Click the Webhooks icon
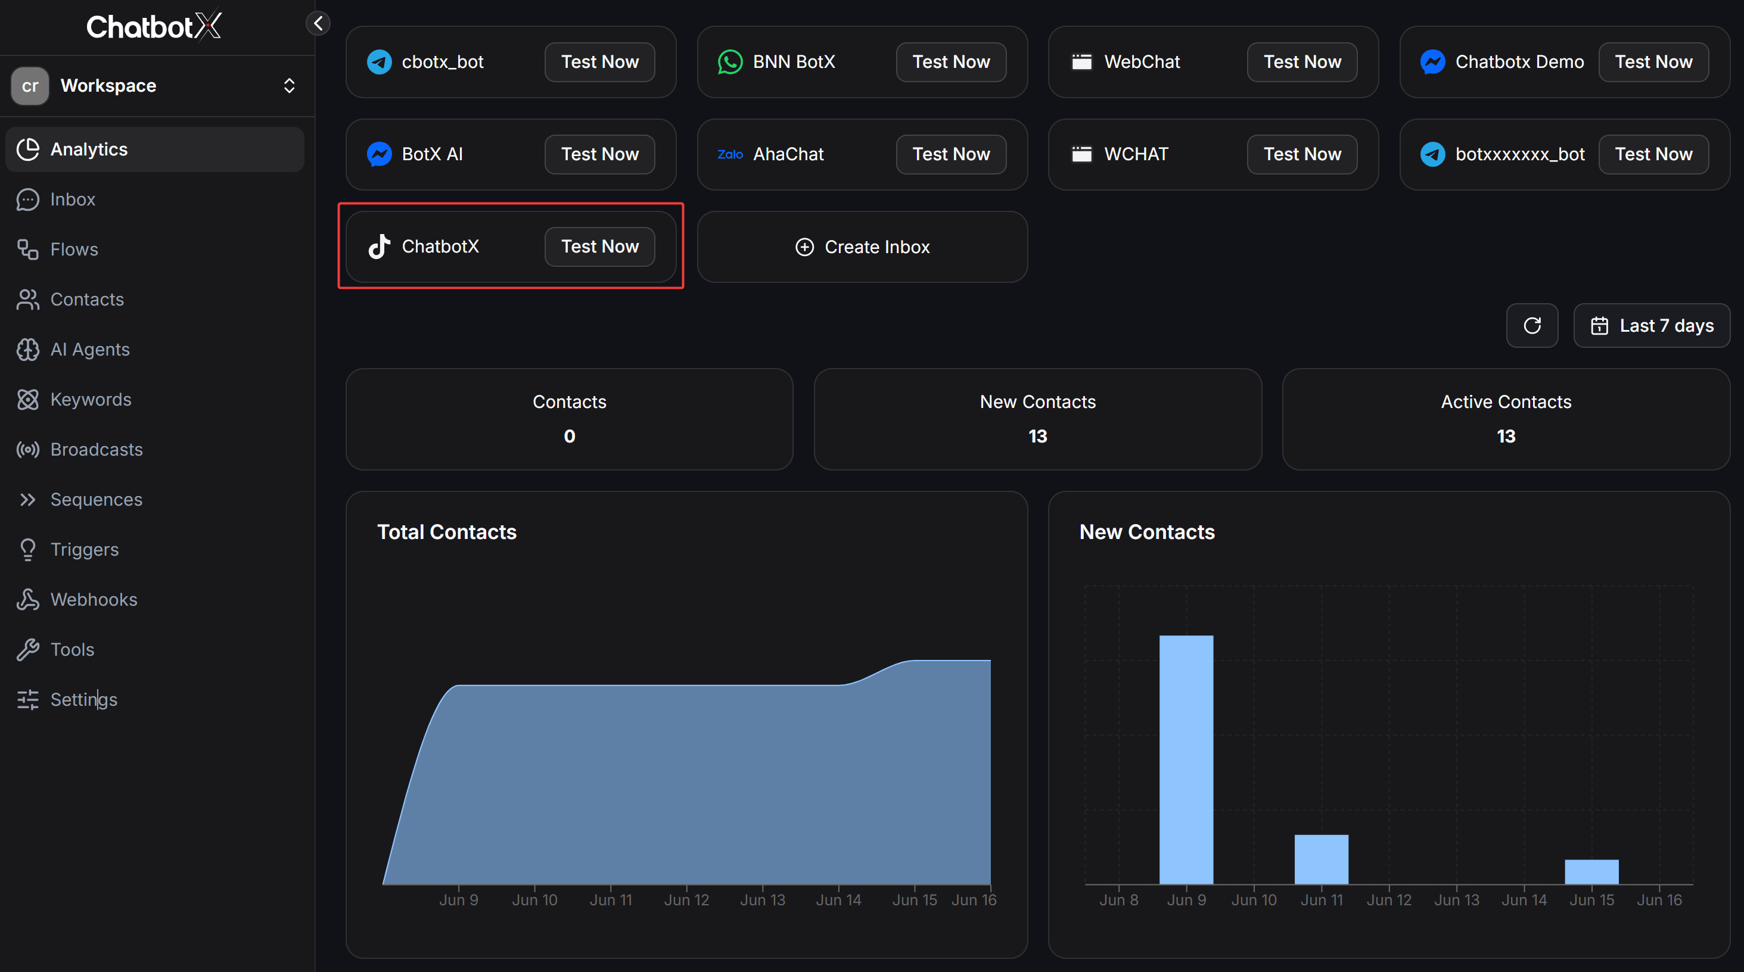The height and width of the screenshot is (972, 1744). point(28,600)
